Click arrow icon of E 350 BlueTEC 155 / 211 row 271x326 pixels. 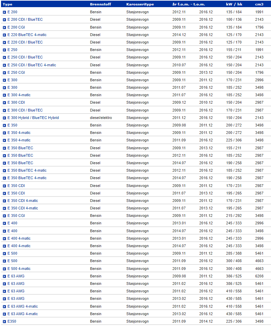click(4, 148)
